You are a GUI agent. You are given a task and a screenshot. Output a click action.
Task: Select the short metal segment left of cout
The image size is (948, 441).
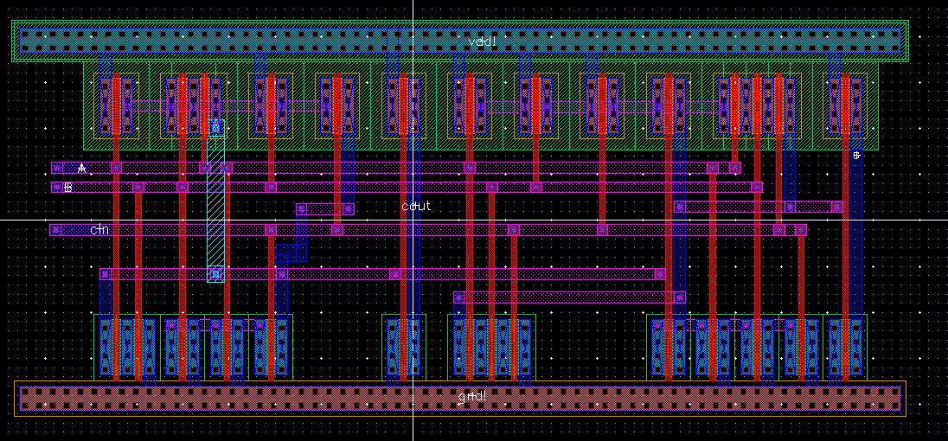(324, 209)
